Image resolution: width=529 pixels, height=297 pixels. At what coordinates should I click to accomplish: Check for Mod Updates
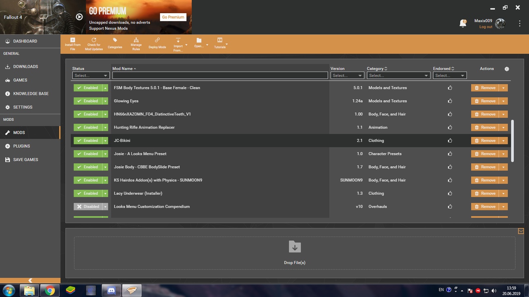pyautogui.click(x=94, y=44)
